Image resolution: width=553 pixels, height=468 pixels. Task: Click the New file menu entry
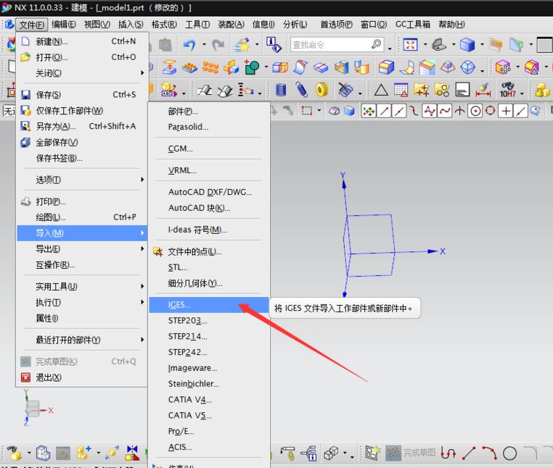[x=82, y=41]
